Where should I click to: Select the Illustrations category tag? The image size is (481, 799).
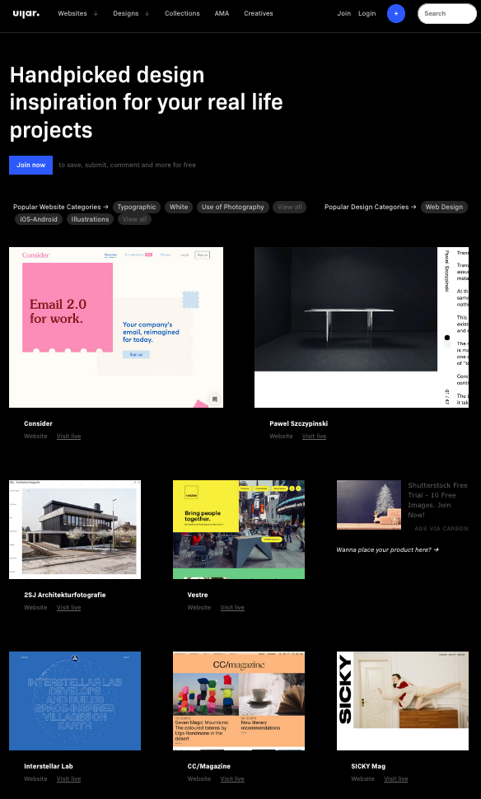(x=90, y=219)
